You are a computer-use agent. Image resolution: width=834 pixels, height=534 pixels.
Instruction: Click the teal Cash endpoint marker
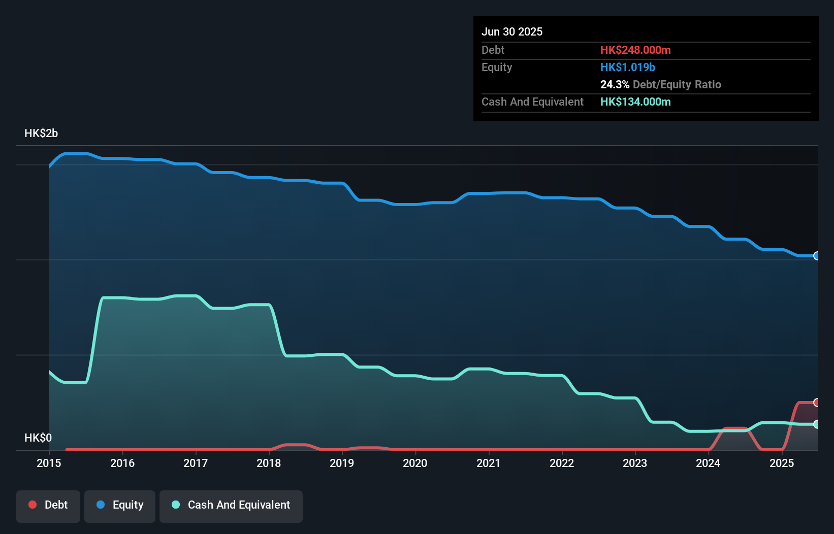tap(816, 424)
